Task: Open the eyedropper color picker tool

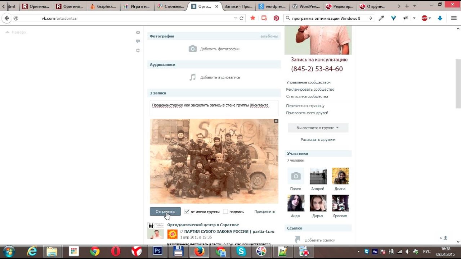Action: tap(382, 18)
